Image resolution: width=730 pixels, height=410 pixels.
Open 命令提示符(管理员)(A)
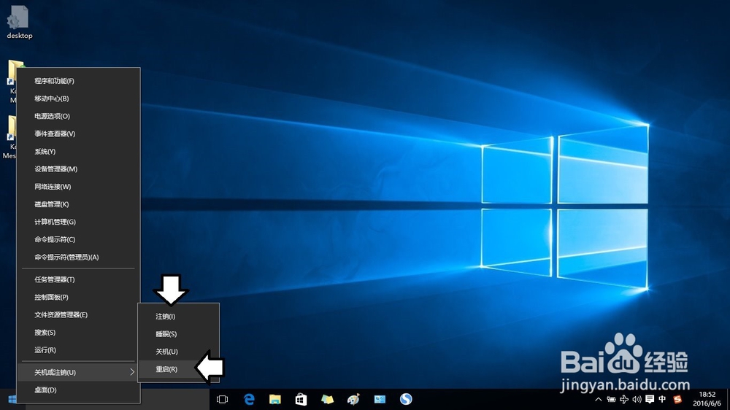(x=78, y=258)
